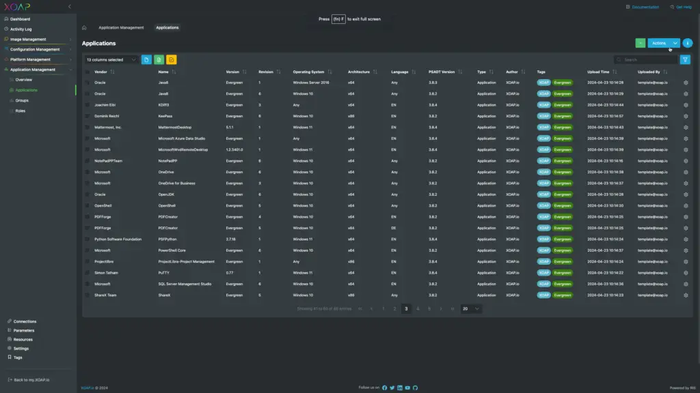Screen dimensions: 700x393
Task: Open XOAP LinkedIn page icon
Action: click(399, 388)
